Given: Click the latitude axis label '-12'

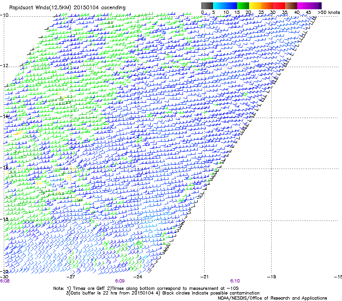Looking at the screenshot, I should pos(4,66).
